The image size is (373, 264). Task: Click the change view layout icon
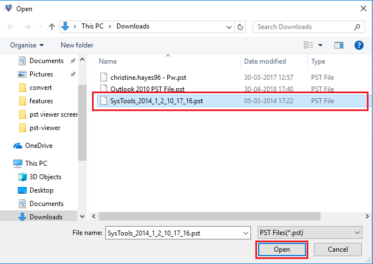coord(308,45)
